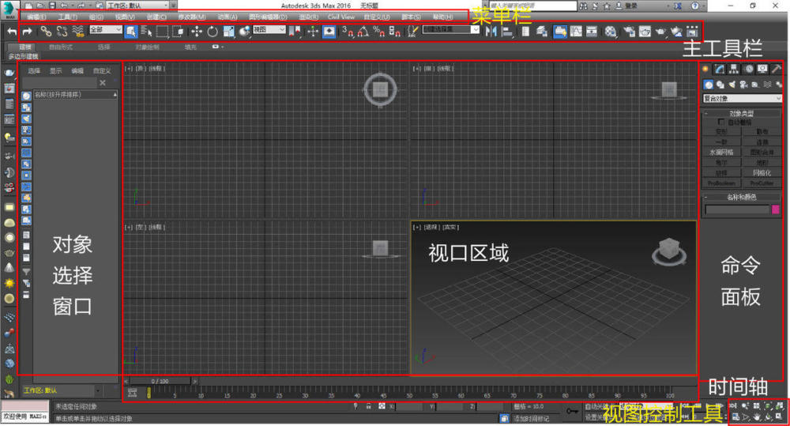Open the Select by Name dialog
The width and height of the screenshot is (790, 426).
(x=147, y=32)
